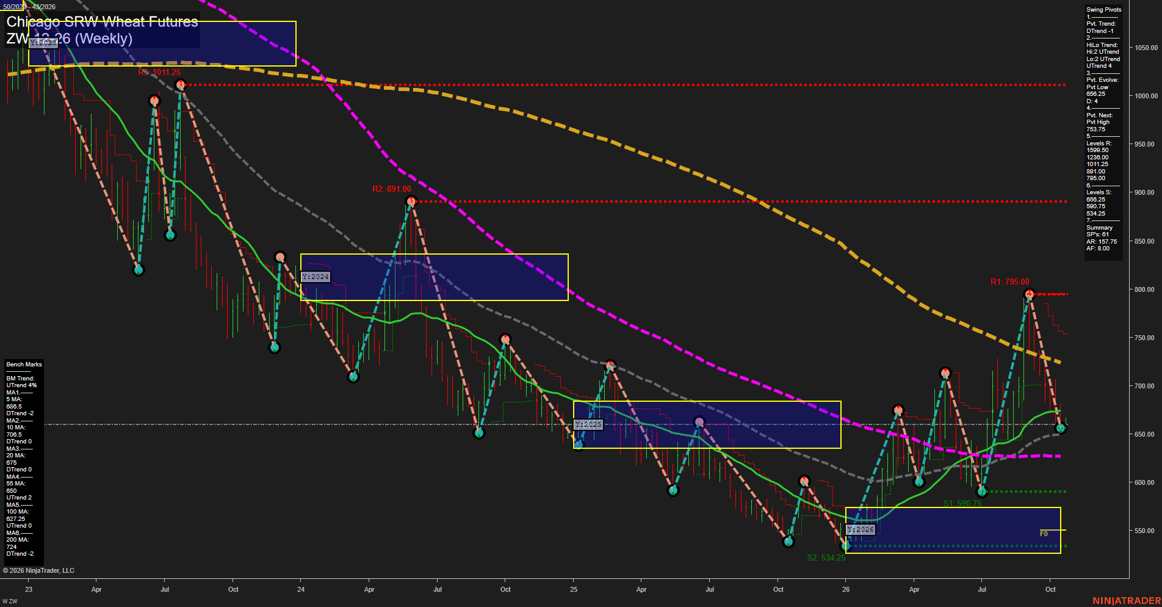Viewport: 1162px width, 607px height.
Task: Click the R1: 795.00 resistance label
Action: pos(1009,282)
